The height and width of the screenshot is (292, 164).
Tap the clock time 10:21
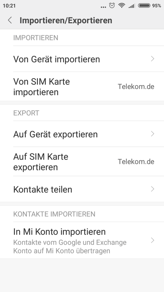(x=9, y=6)
